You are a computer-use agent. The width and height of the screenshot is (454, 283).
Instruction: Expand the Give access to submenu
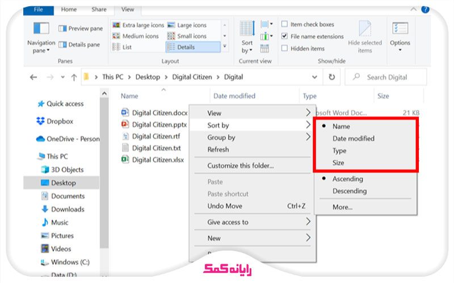[253, 222]
